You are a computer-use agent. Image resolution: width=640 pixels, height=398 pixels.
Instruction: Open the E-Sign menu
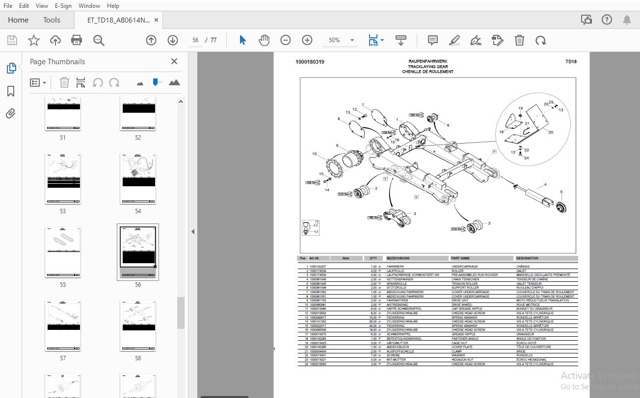pyautogui.click(x=63, y=5)
